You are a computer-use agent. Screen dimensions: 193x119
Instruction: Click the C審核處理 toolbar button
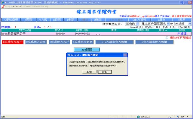(11, 20)
